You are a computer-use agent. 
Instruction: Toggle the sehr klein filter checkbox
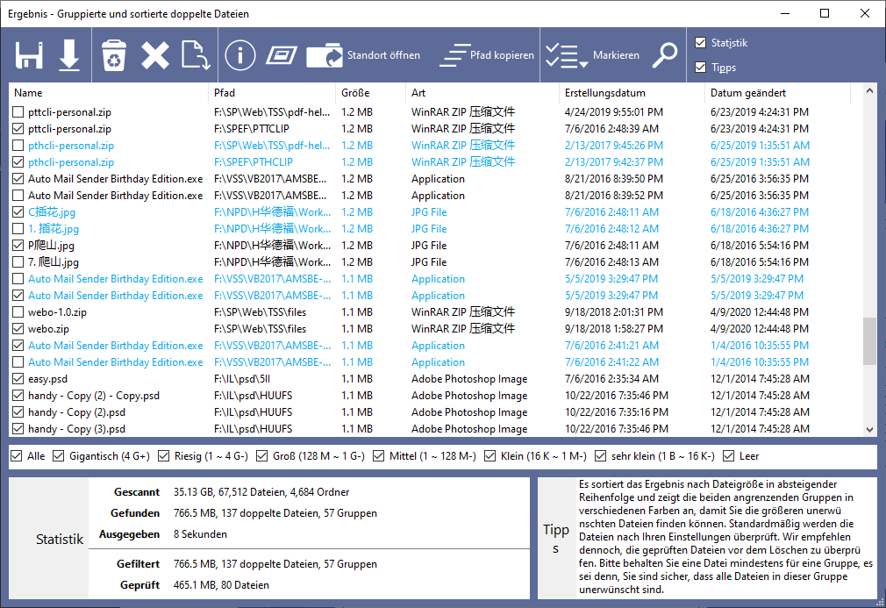coord(600,456)
